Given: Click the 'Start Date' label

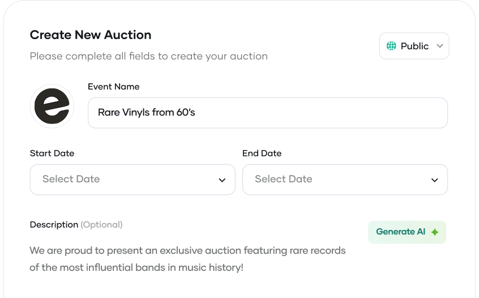Looking at the screenshot, I should (x=52, y=153).
